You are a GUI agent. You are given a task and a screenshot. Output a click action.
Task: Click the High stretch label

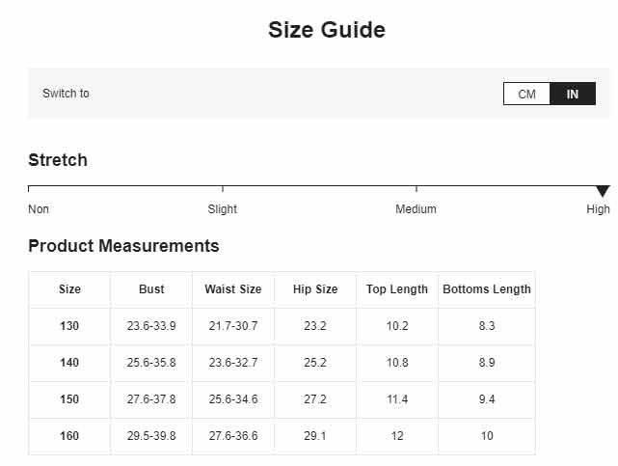click(598, 209)
